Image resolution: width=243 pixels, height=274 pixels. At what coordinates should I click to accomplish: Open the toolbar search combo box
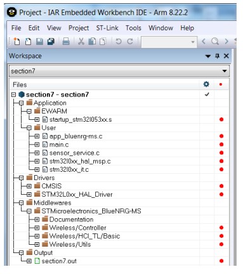[x=169, y=42]
